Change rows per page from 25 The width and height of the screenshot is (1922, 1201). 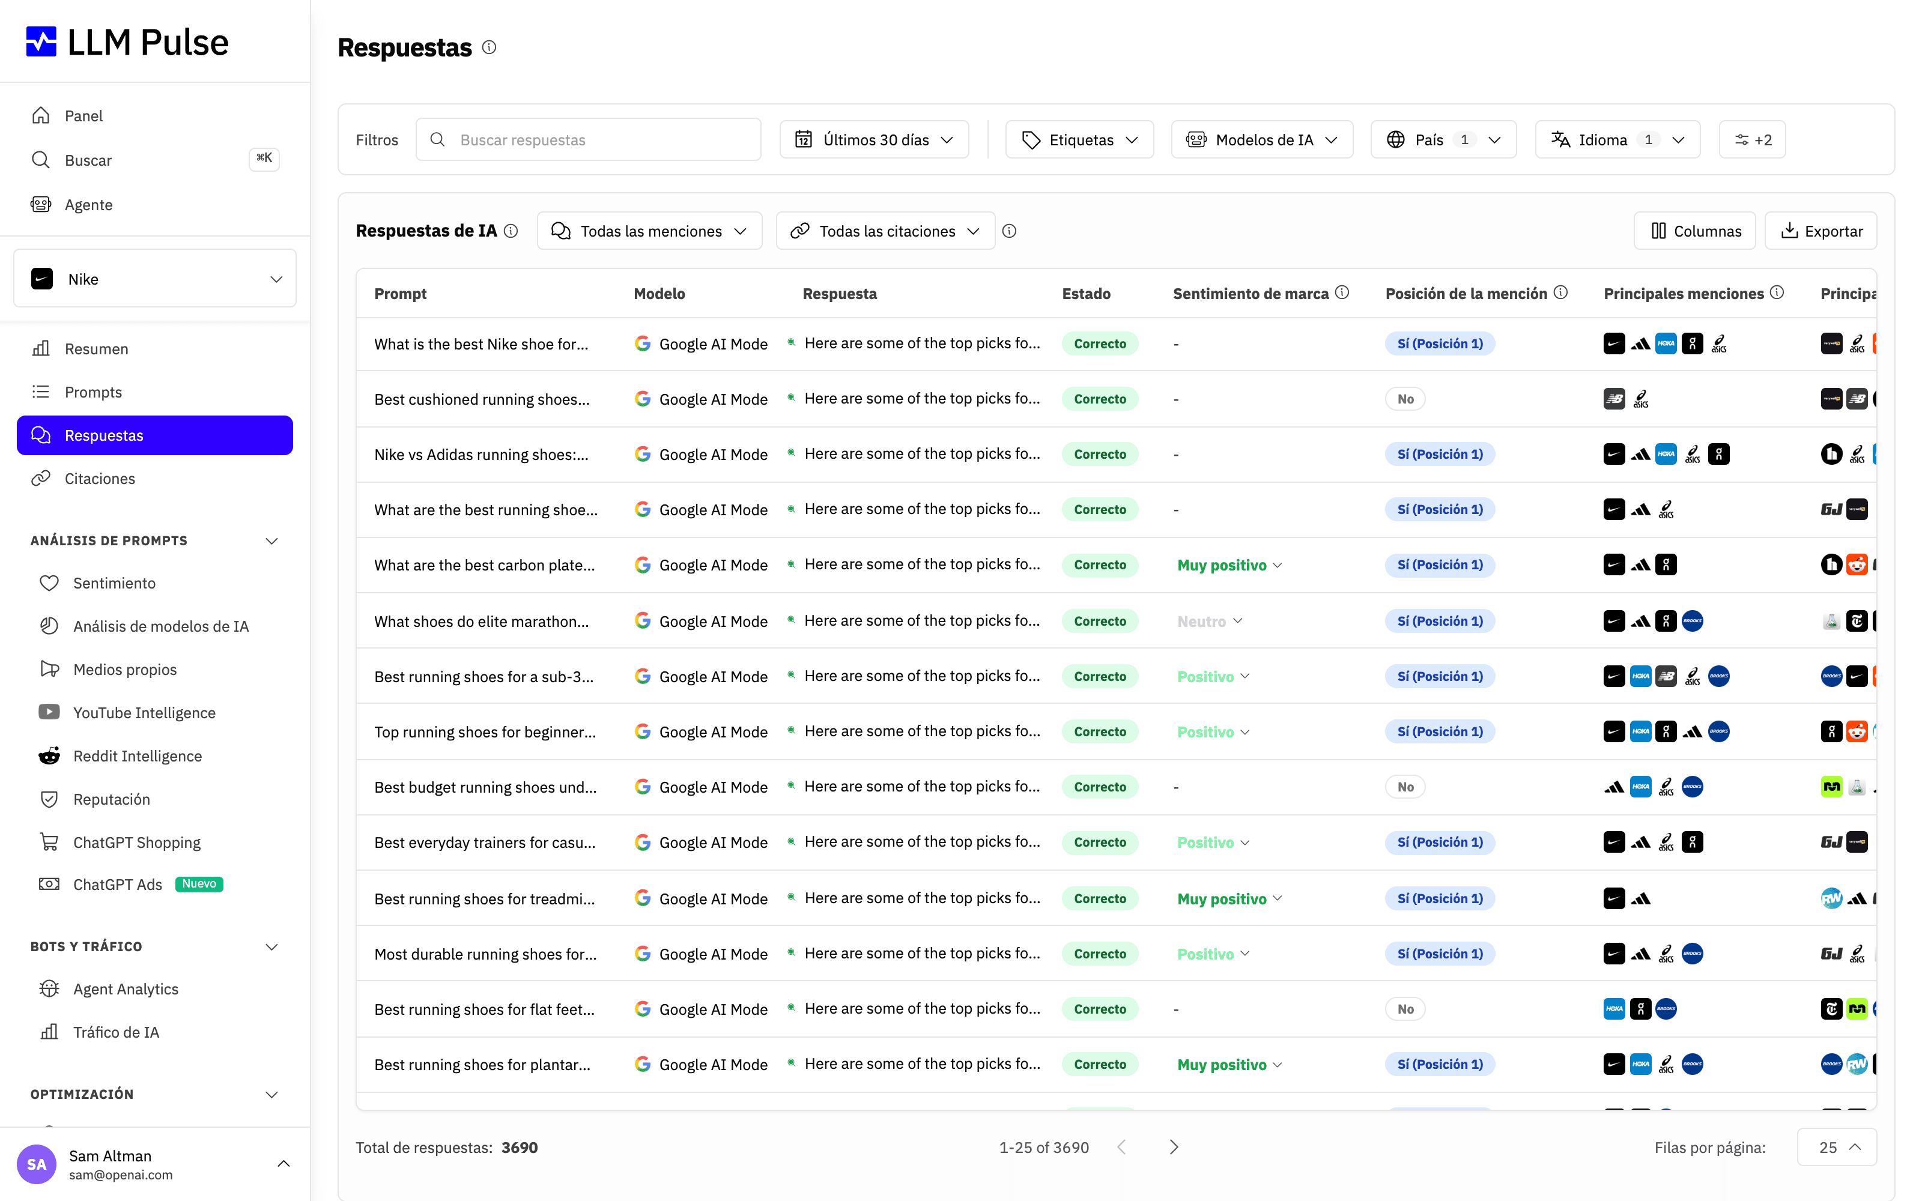[1836, 1147]
